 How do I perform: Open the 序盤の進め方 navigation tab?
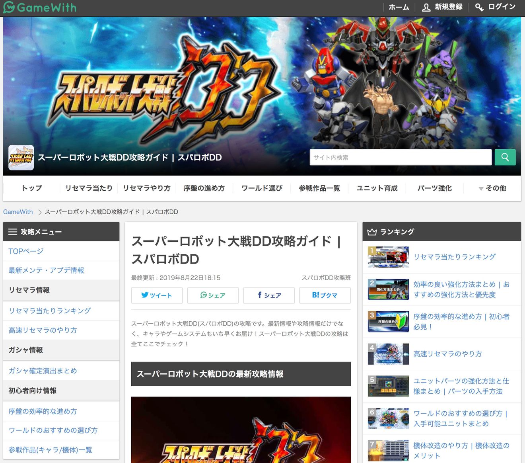[204, 188]
